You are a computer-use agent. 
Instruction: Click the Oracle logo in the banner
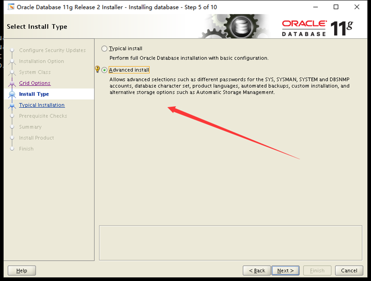point(304,24)
